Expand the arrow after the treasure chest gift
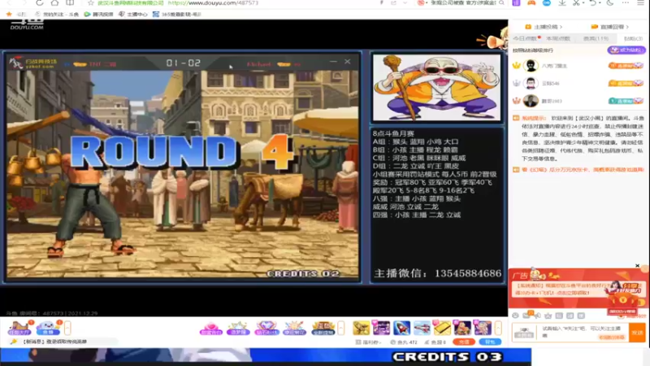Screen dimensions: 650x366 pos(341,328)
